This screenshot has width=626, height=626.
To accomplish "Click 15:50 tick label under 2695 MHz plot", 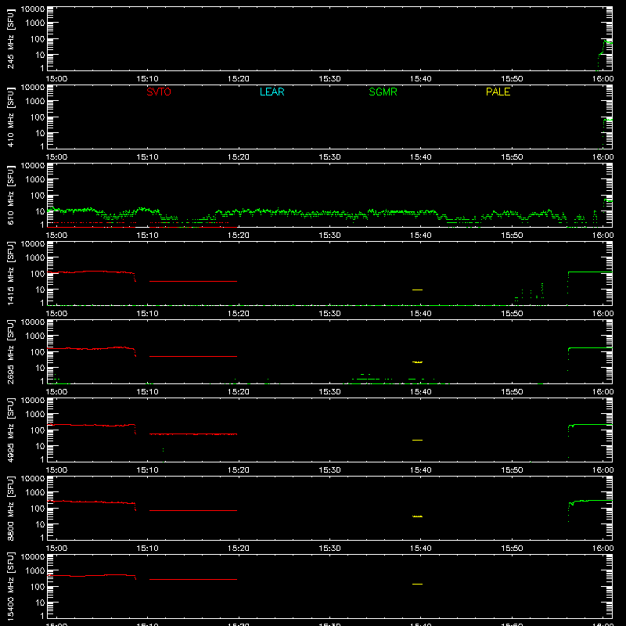I will tap(512, 392).
